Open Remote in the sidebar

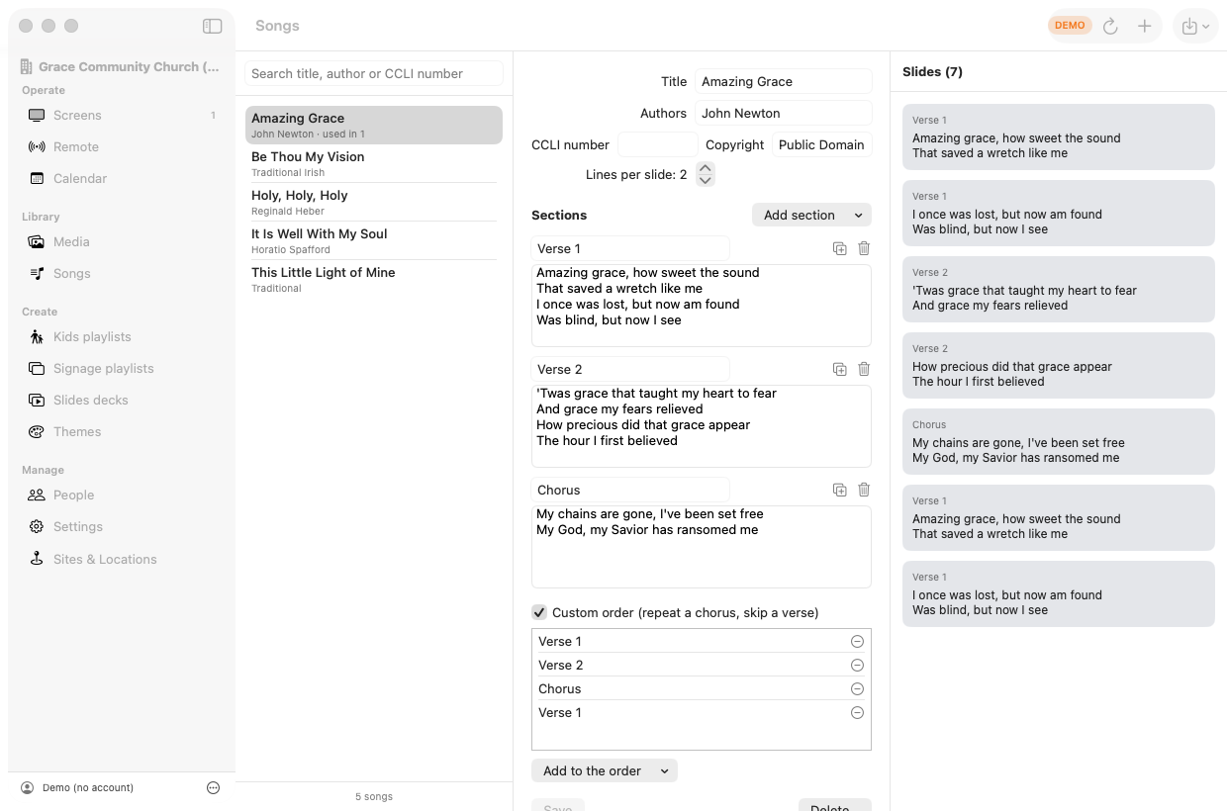tap(122, 146)
